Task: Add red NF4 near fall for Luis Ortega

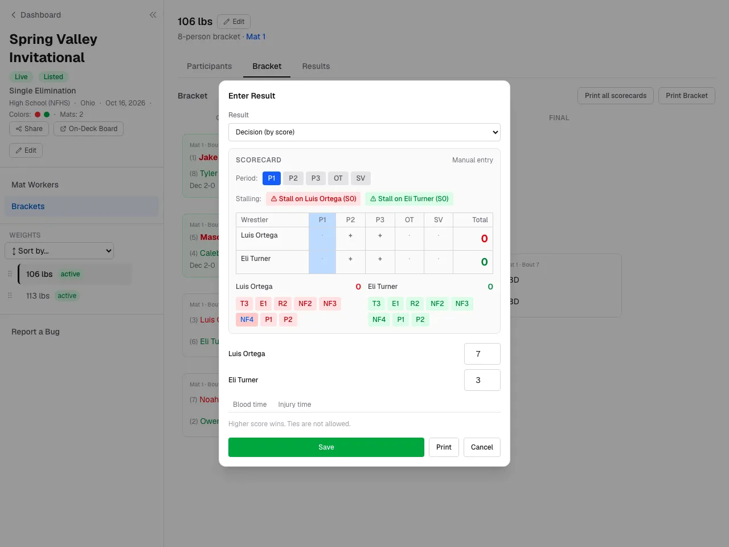Action: (x=247, y=320)
